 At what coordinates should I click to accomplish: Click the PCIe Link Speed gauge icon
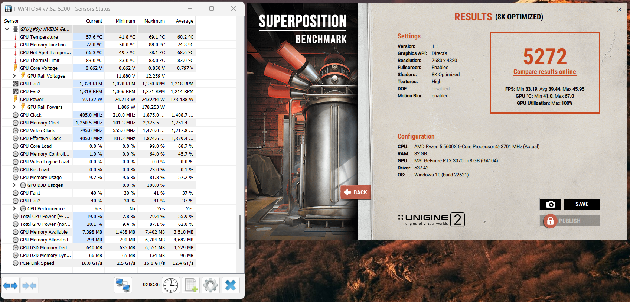click(16, 263)
